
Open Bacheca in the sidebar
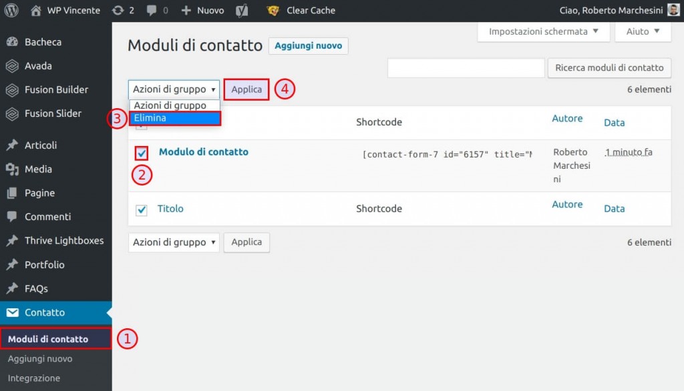tap(43, 42)
